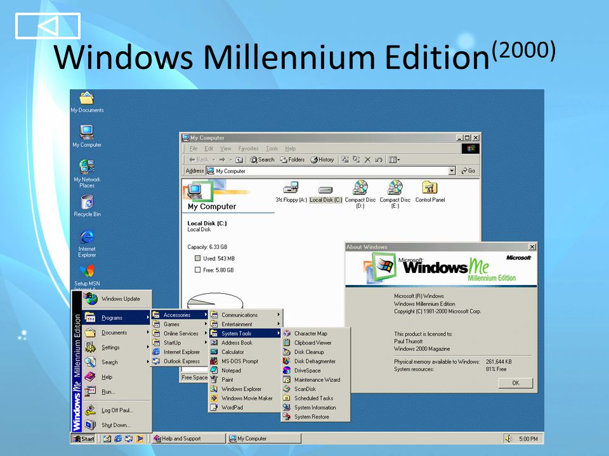
Task: Open the Help menu in My Computer
Action: click(290, 148)
